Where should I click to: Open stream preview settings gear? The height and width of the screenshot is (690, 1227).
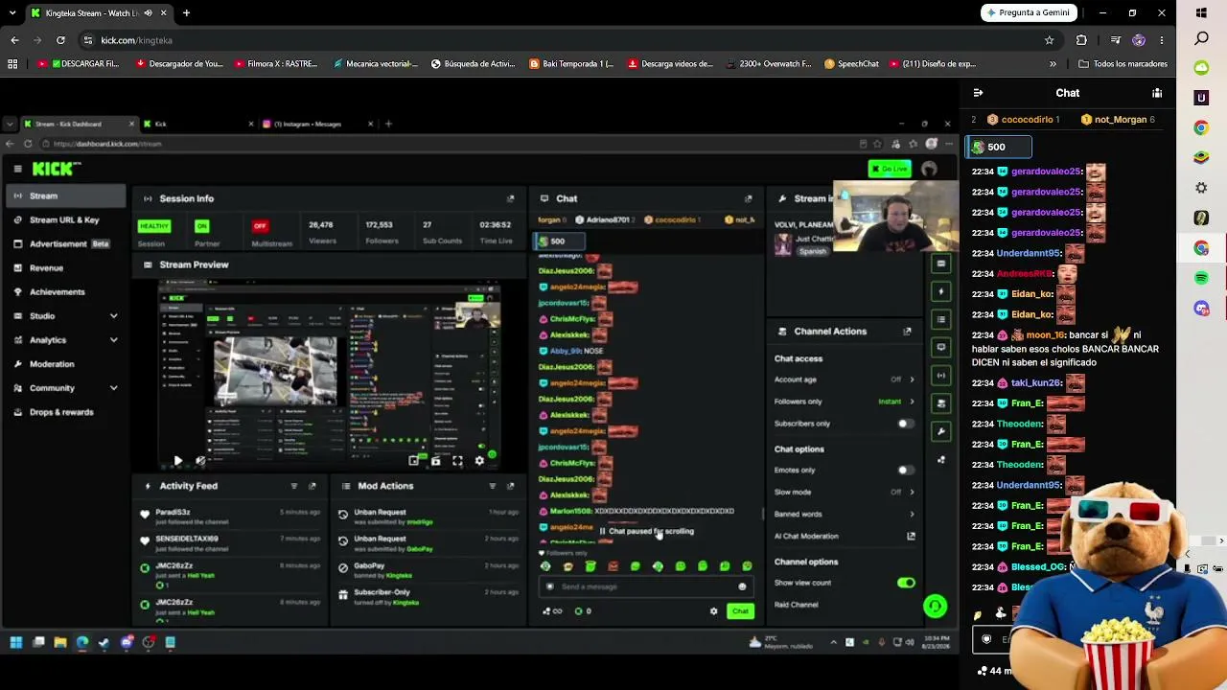click(x=479, y=461)
